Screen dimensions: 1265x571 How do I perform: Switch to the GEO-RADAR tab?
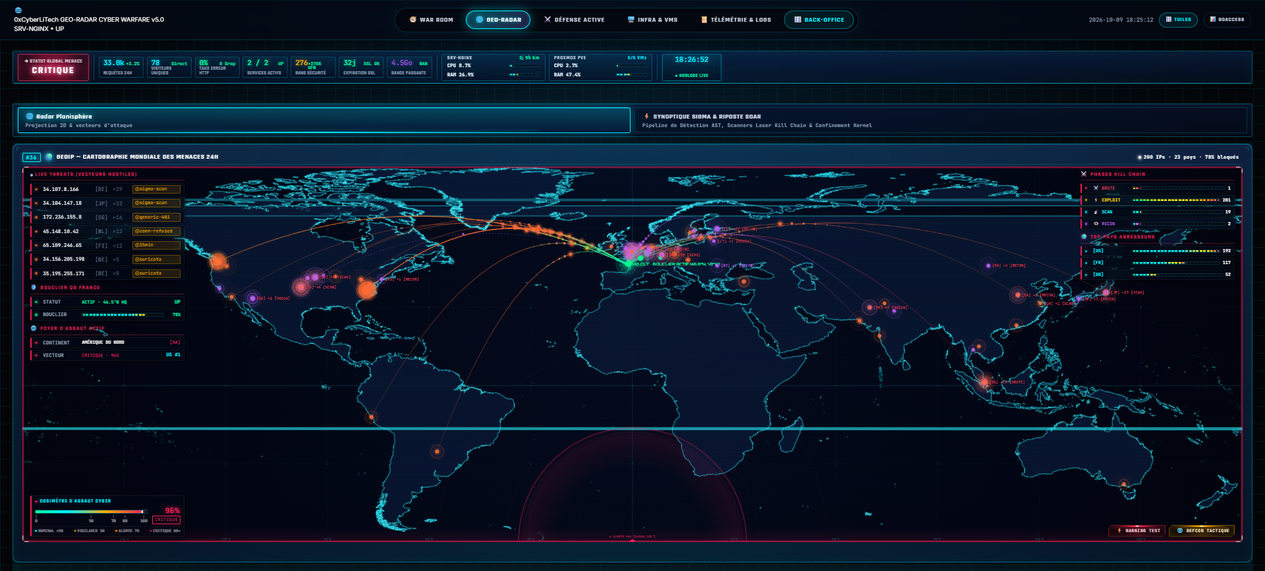[x=498, y=20]
